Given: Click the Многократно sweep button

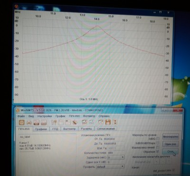Looking at the screenshot, I should (x=171, y=137).
